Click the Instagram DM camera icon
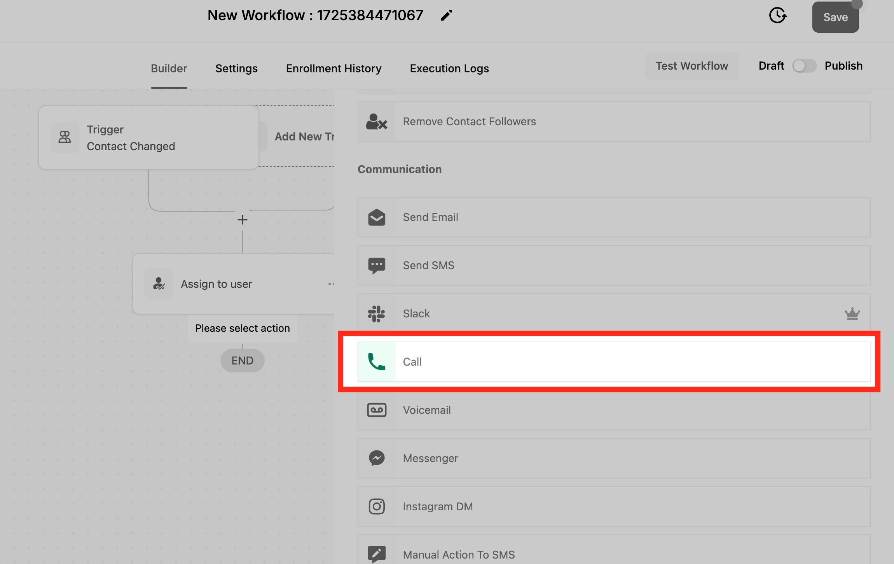 tap(376, 506)
